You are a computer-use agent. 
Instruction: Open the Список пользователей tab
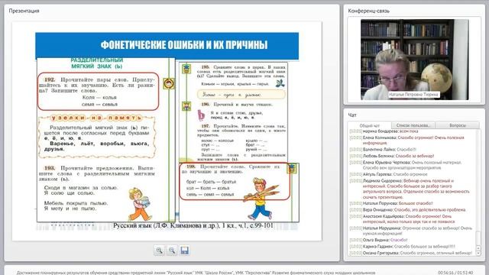[x=413, y=125]
